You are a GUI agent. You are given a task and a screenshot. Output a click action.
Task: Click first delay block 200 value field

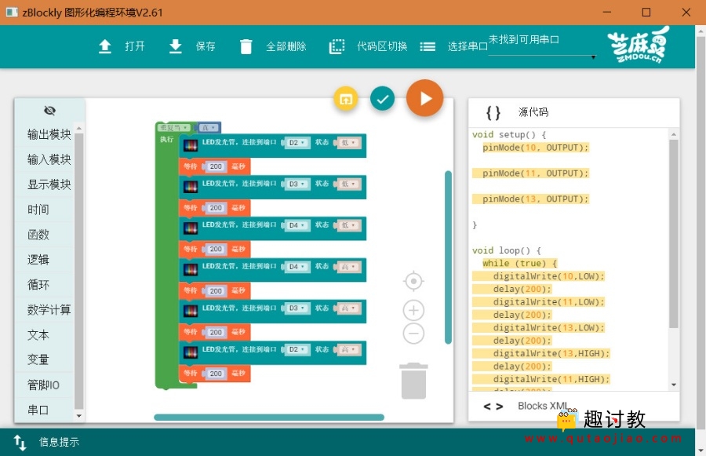click(216, 166)
